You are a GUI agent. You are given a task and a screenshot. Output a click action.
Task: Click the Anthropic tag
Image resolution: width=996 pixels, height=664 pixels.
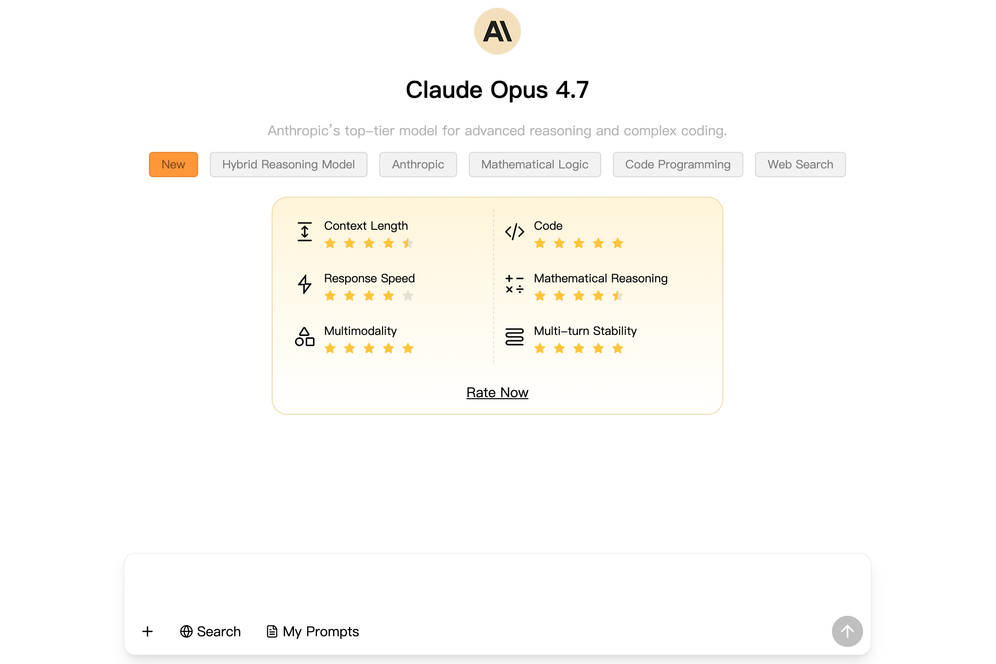coord(418,165)
